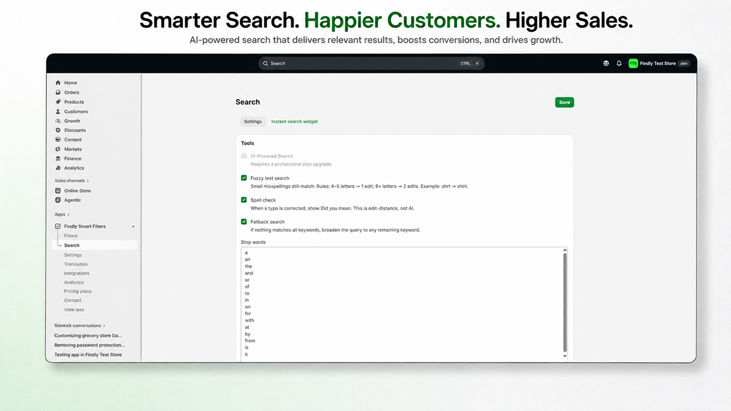Click the Discounts percent icon
The height and width of the screenshot is (411, 731).
tap(58, 130)
